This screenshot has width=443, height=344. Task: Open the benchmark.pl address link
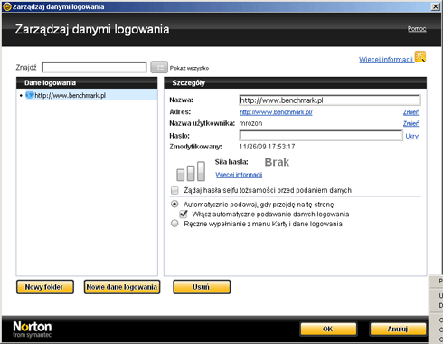[x=276, y=112]
